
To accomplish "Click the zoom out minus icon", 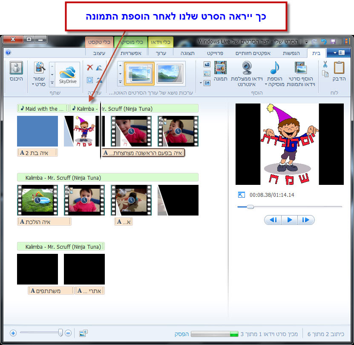I will point(68,333).
